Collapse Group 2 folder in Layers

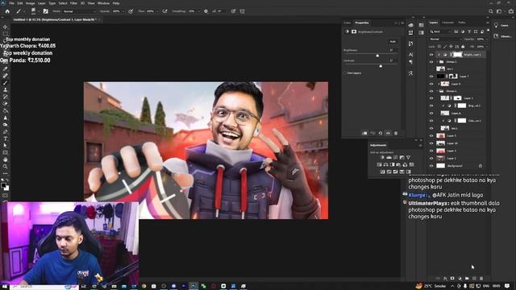coord(438,62)
